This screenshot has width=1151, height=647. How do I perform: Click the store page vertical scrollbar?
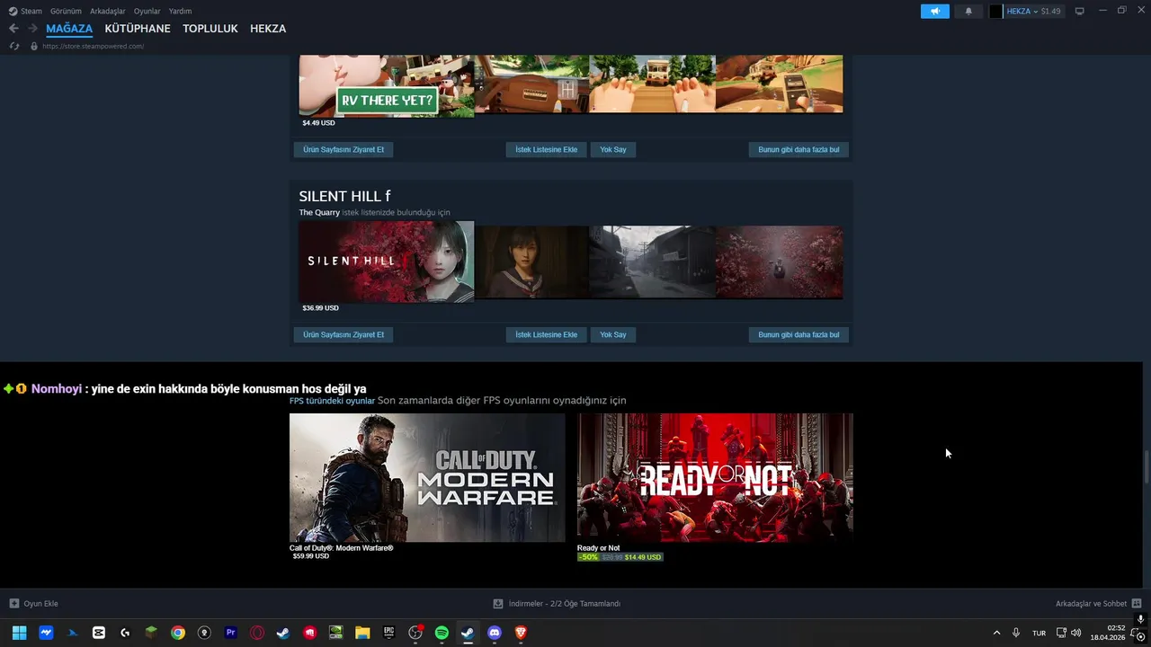click(x=1146, y=467)
